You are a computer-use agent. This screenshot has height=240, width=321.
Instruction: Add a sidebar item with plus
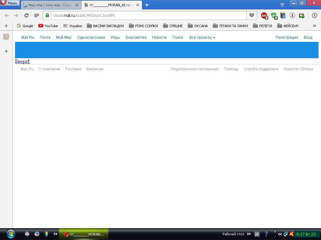coord(6,51)
